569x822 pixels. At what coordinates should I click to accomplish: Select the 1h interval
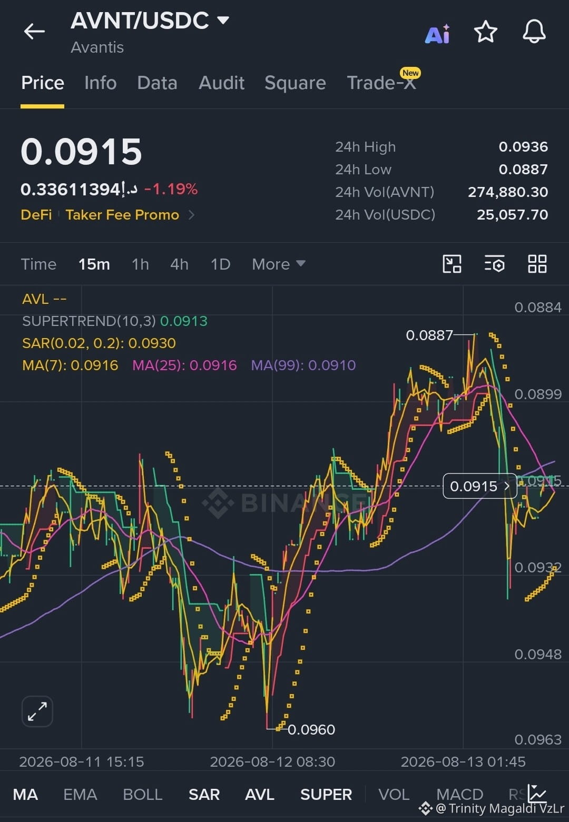click(x=140, y=264)
